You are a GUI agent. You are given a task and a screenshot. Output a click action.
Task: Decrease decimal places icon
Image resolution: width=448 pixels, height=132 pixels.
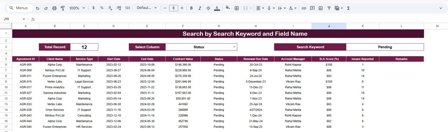tap(110, 8)
